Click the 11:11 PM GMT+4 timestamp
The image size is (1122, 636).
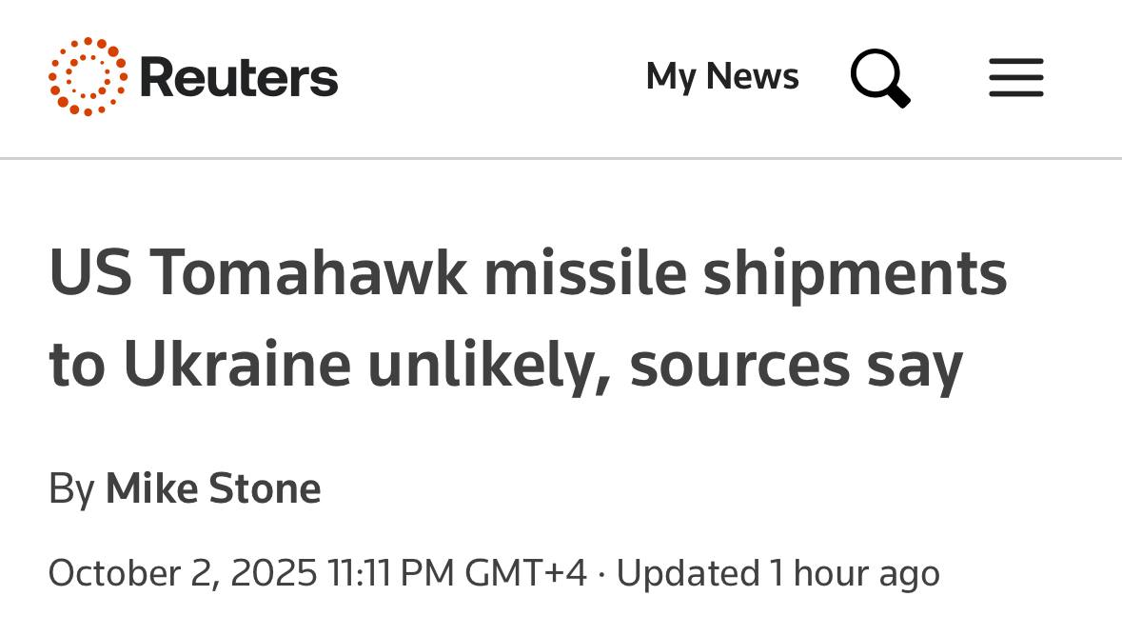pyautogui.click(x=457, y=573)
